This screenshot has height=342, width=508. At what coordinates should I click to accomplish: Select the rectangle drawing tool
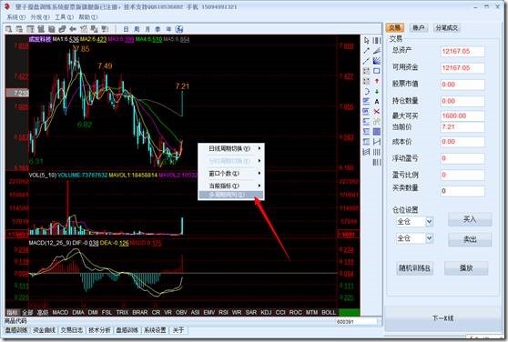click(x=377, y=71)
